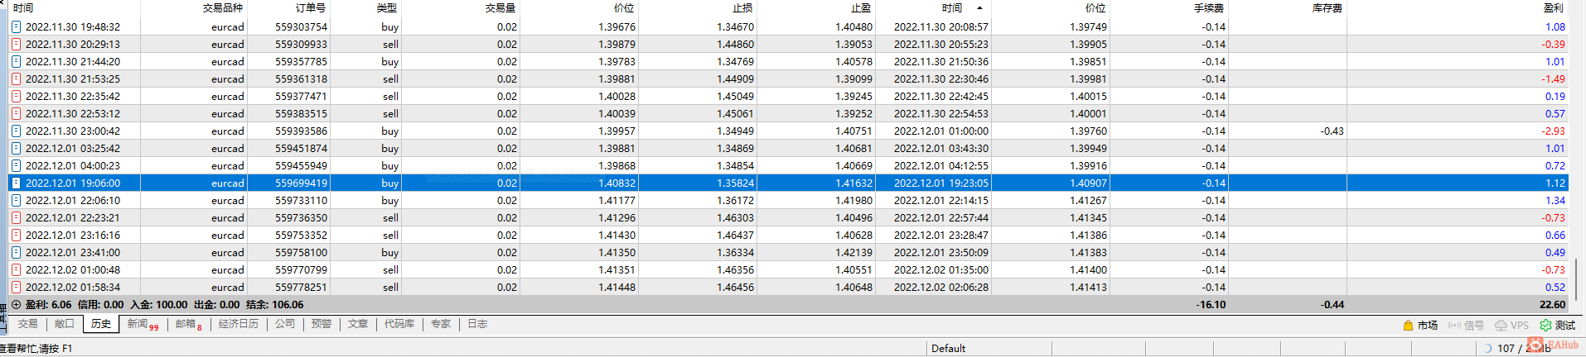Viewport: 1586px width, 357px height.
Task: Switch to the 交易 tab
Action: pyautogui.click(x=28, y=324)
